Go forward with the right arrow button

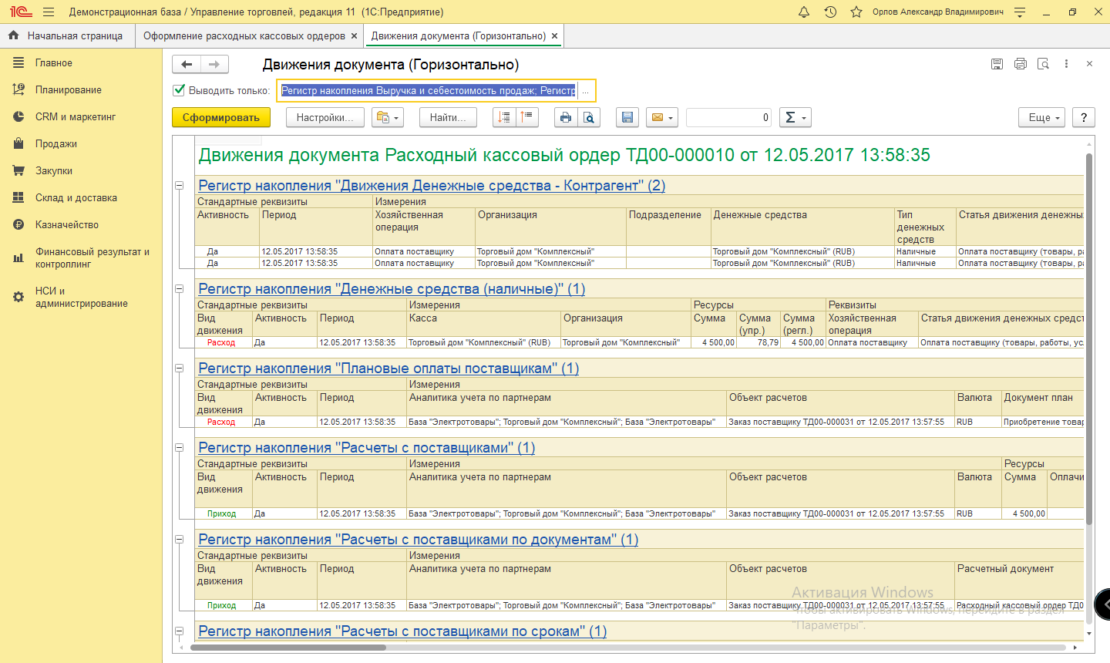214,65
